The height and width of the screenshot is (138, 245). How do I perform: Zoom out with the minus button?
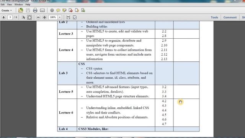click(38, 17)
